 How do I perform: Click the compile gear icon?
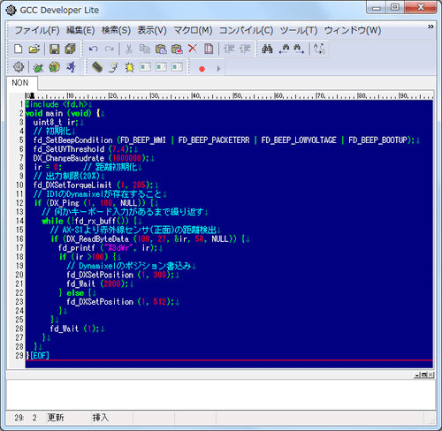[x=19, y=67]
